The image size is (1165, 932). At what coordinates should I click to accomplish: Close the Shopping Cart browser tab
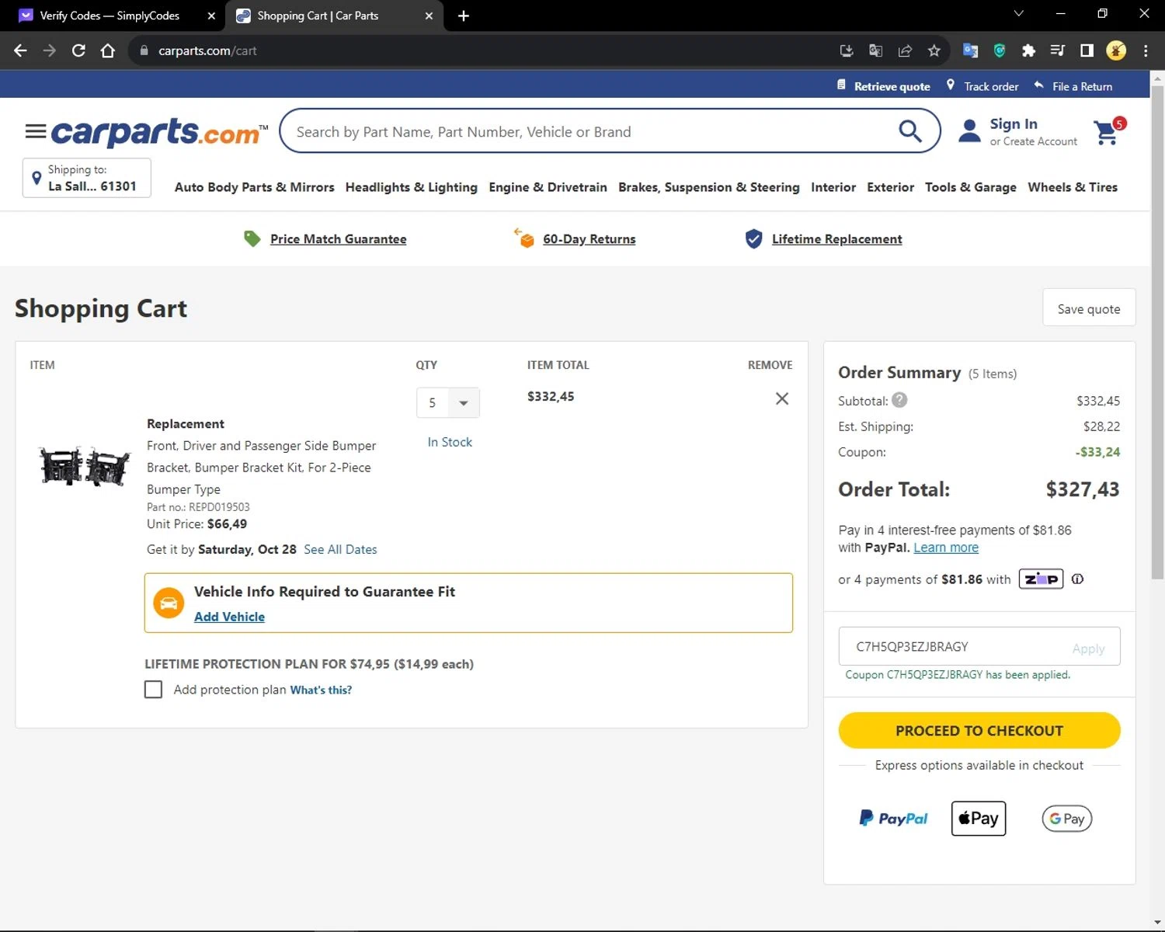[429, 16]
